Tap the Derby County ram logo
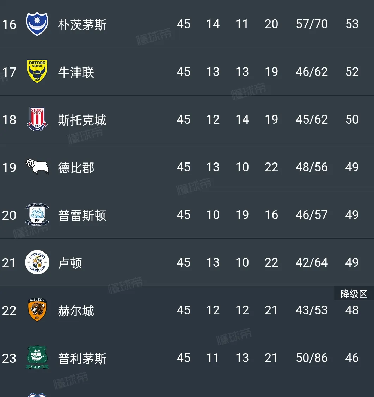 point(37,167)
